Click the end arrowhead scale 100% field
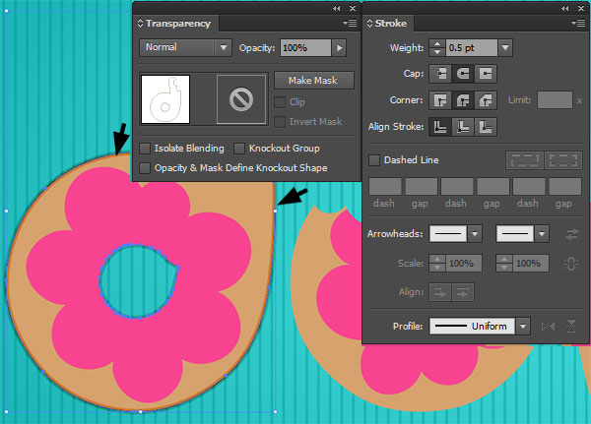This screenshot has width=591, height=424. [530, 264]
